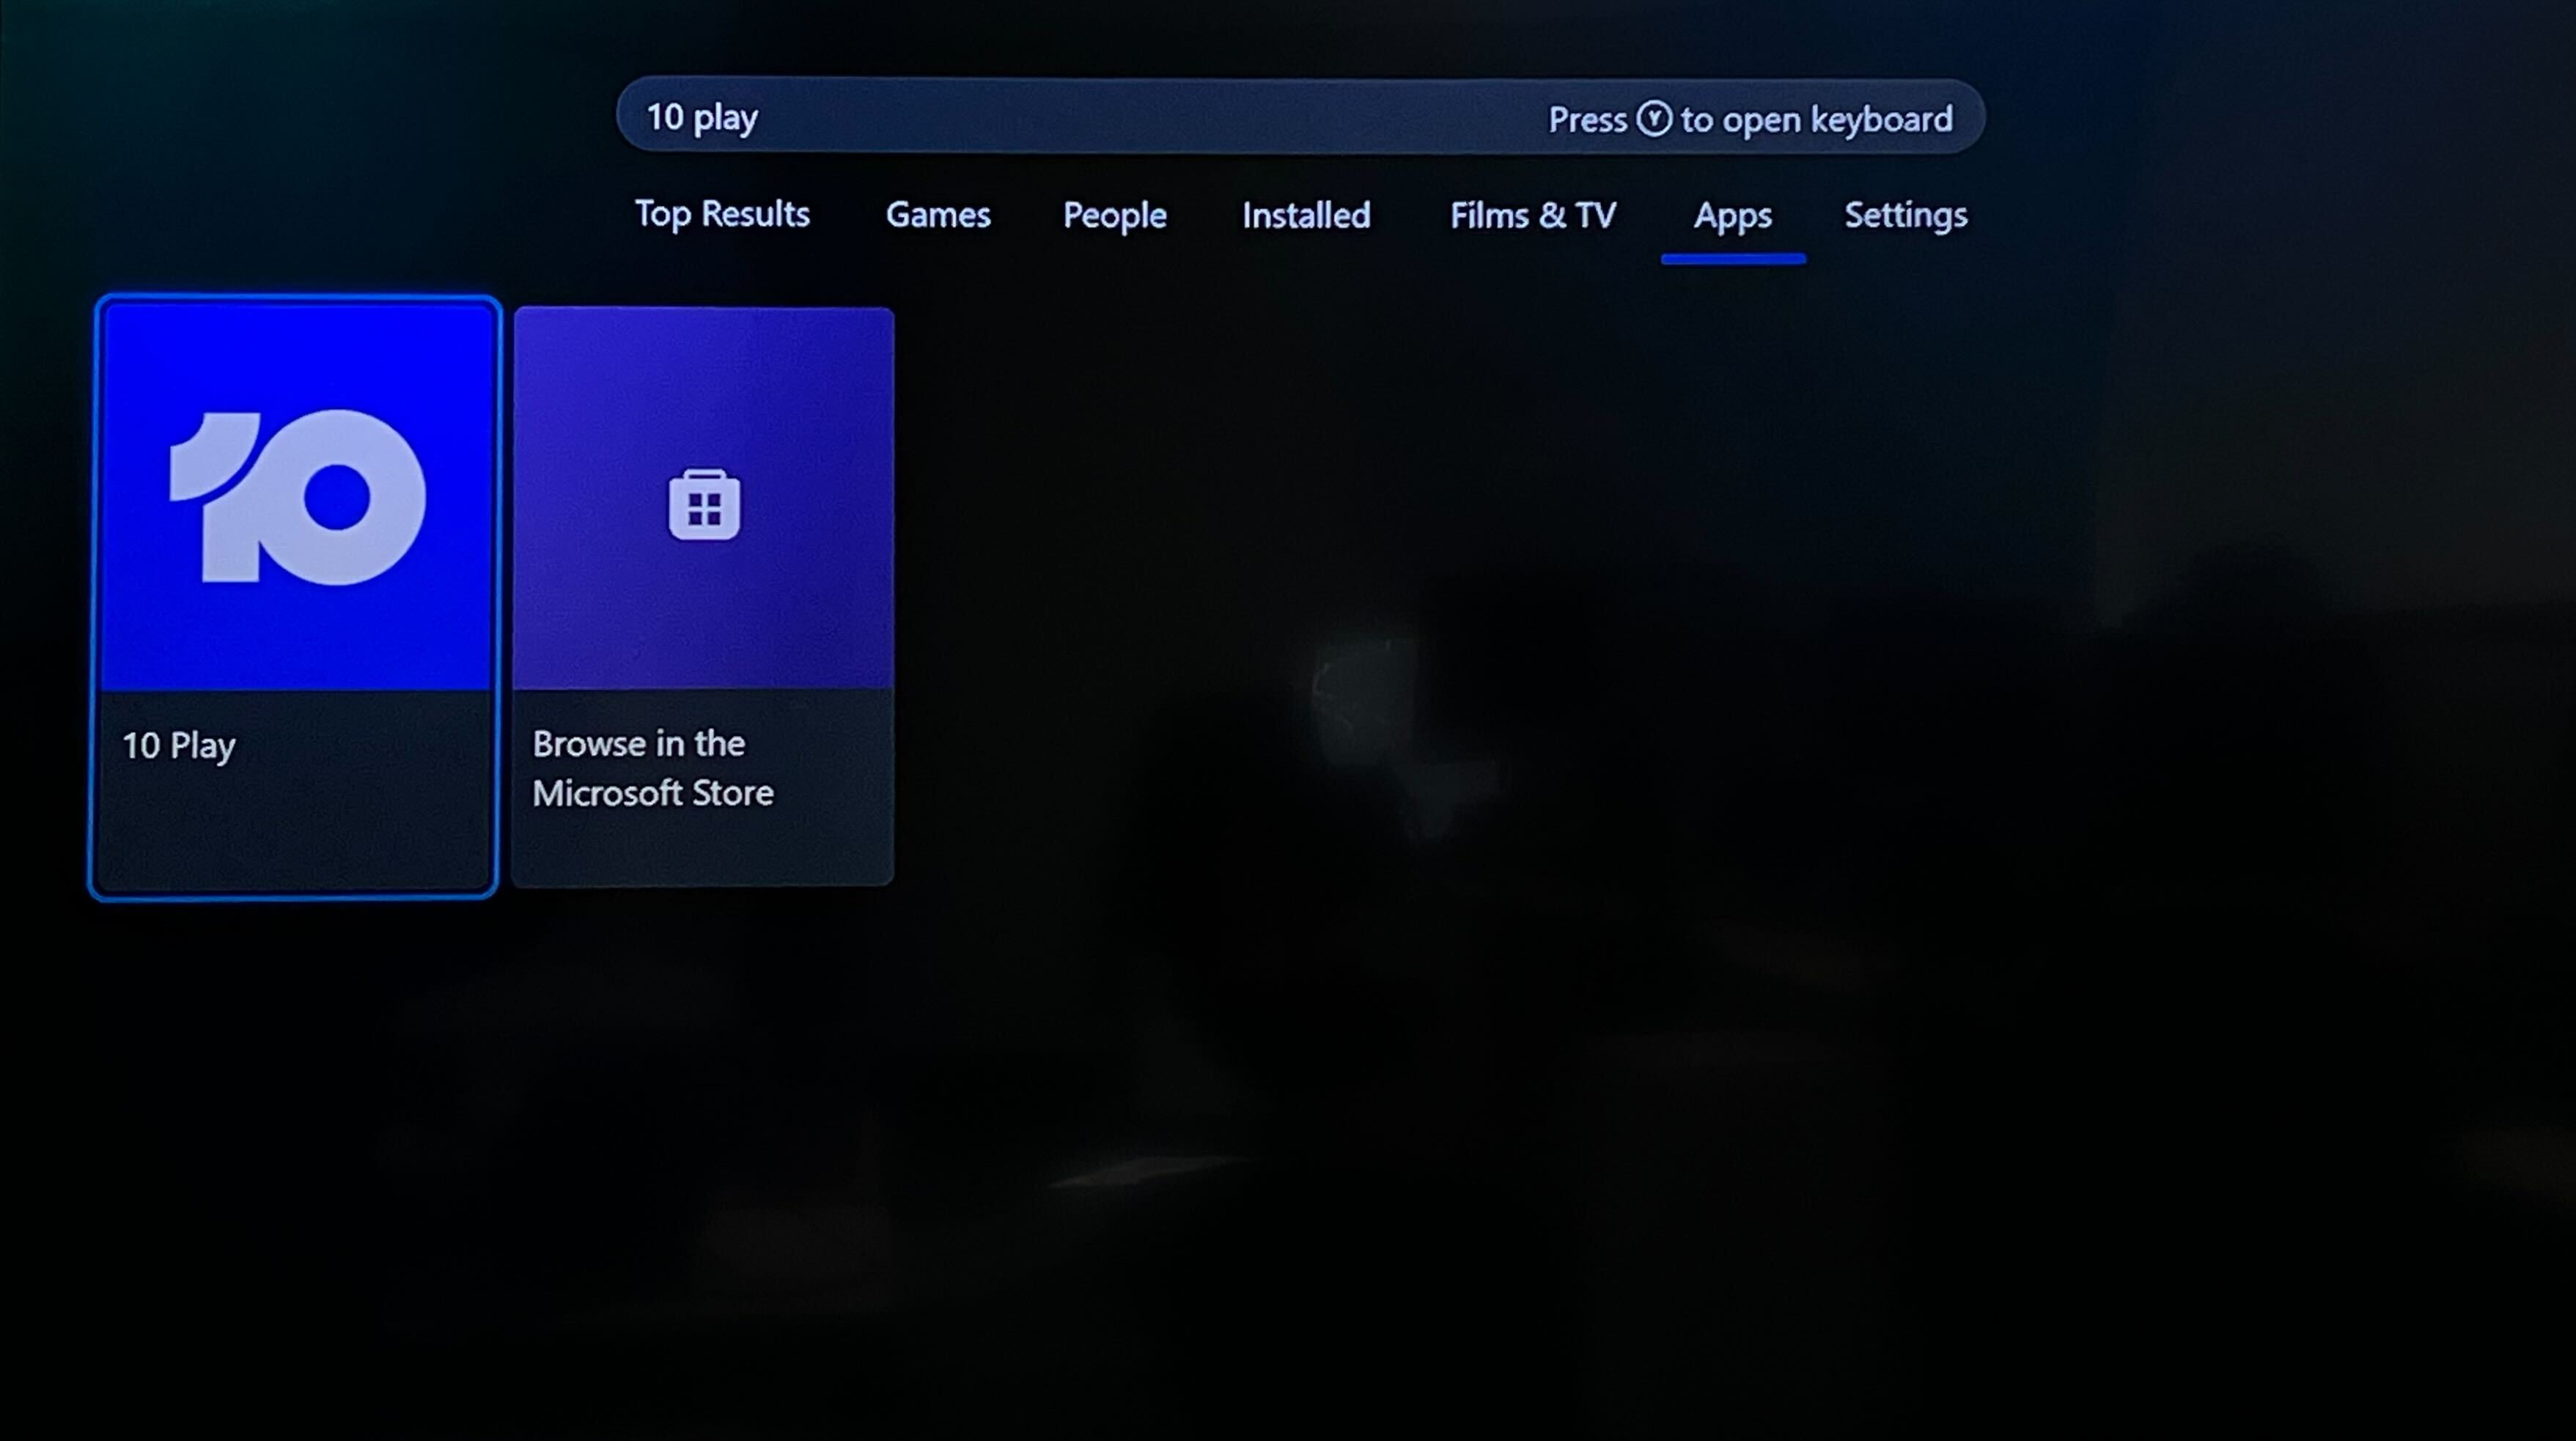Click the "to open keyboard" hint text
Viewport: 2576px width, 1441px height.
1816,120
